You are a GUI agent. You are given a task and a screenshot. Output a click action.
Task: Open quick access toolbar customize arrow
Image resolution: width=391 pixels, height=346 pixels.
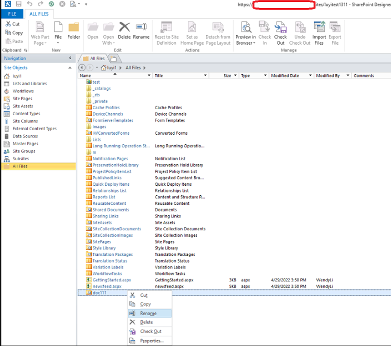(86, 4)
